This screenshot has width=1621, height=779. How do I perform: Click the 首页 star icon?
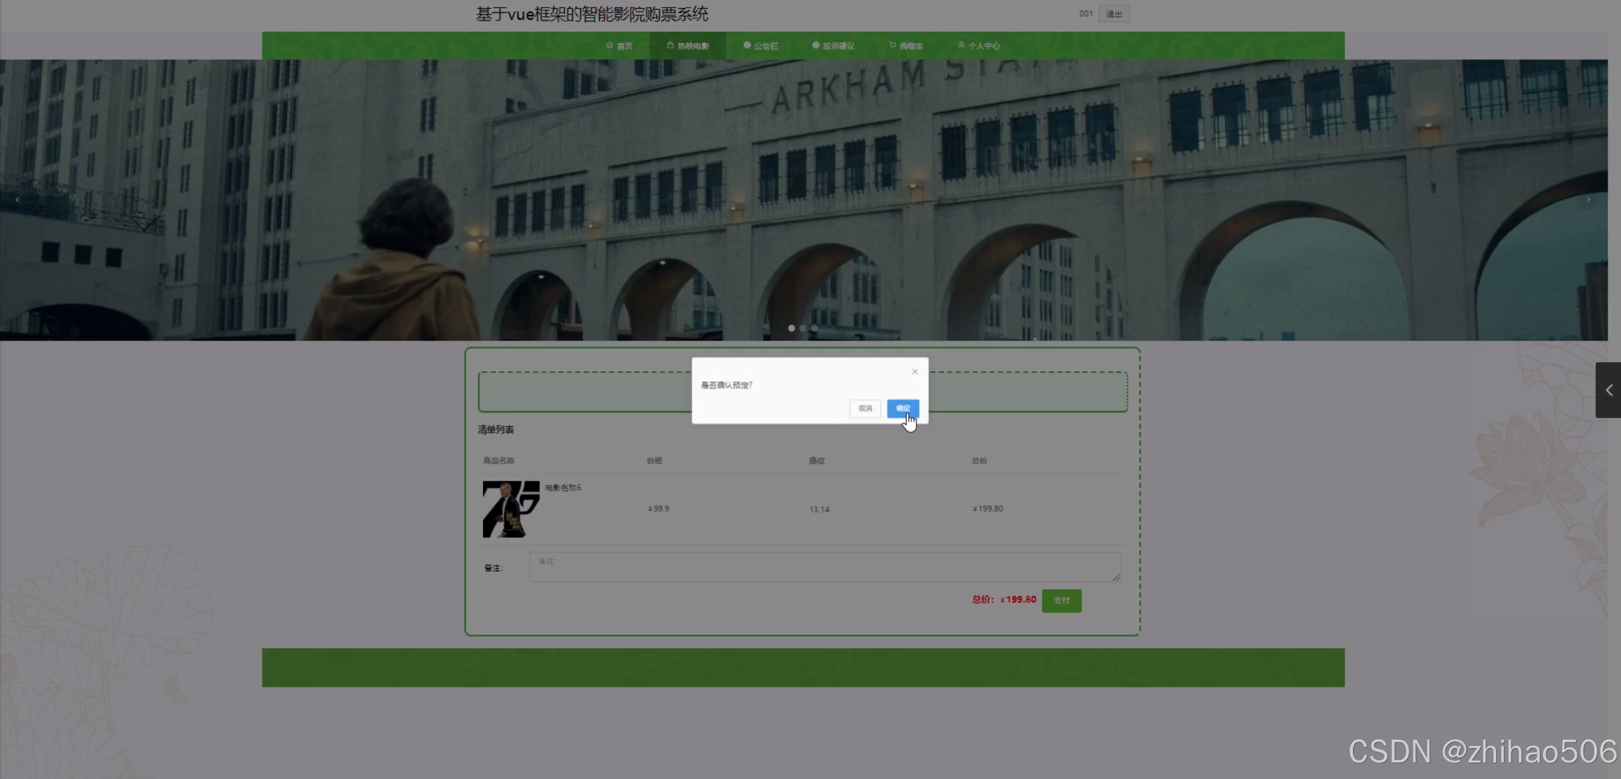[610, 46]
